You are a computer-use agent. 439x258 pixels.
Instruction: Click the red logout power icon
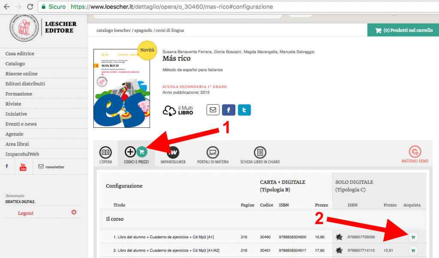tap(74, 212)
